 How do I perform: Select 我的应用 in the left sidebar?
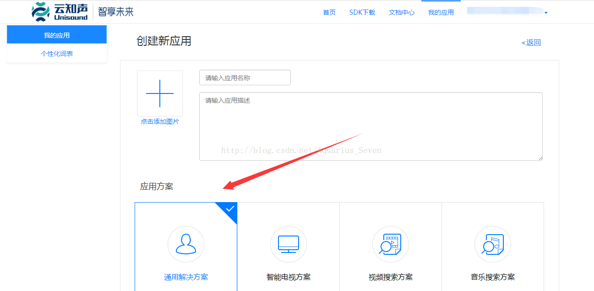click(x=57, y=35)
